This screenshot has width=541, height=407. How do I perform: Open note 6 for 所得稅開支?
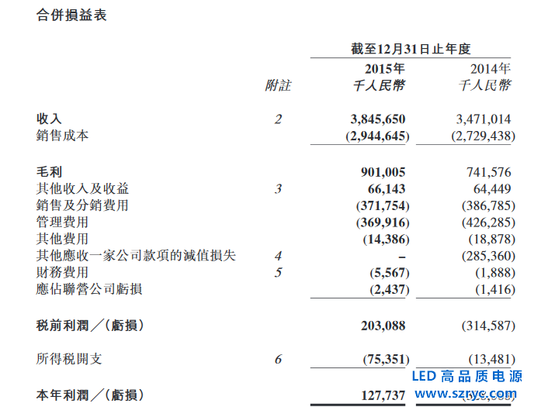pyautogui.click(x=278, y=359)
